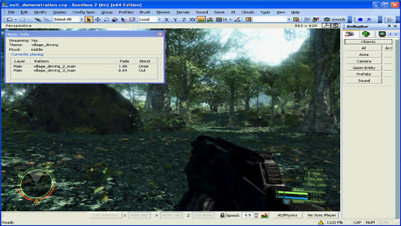401x226 pixels.
Task: Switch to the RollupBar display tab
Action: [x=382, y=34]
